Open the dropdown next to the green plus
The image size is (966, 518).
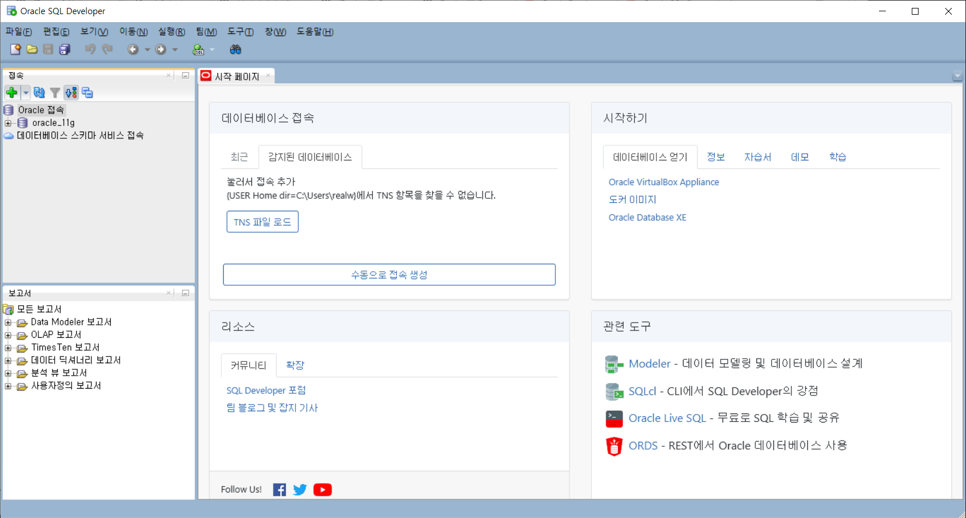[x=25, y=93]
